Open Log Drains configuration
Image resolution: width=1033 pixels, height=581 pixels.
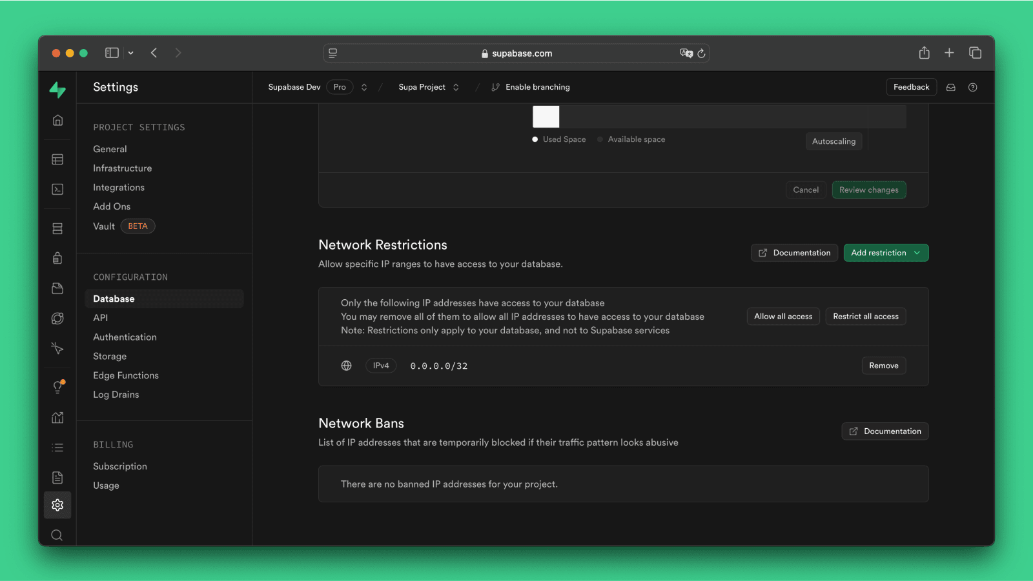[116, 395]
